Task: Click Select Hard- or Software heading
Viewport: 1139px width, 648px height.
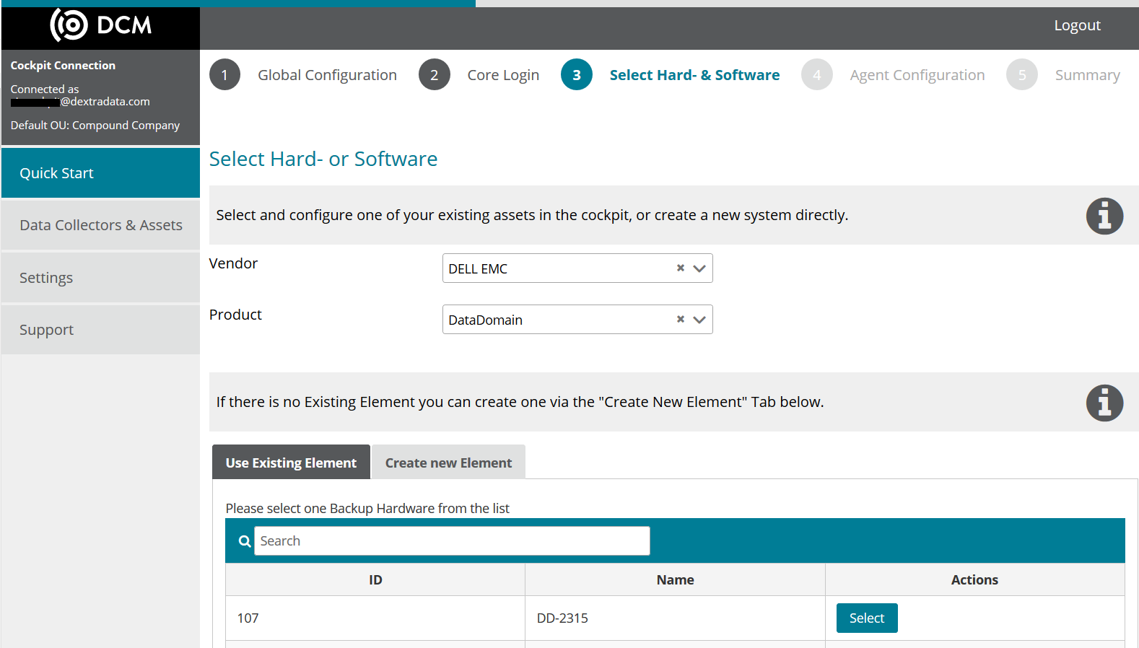Action: (x=323, y=159)
